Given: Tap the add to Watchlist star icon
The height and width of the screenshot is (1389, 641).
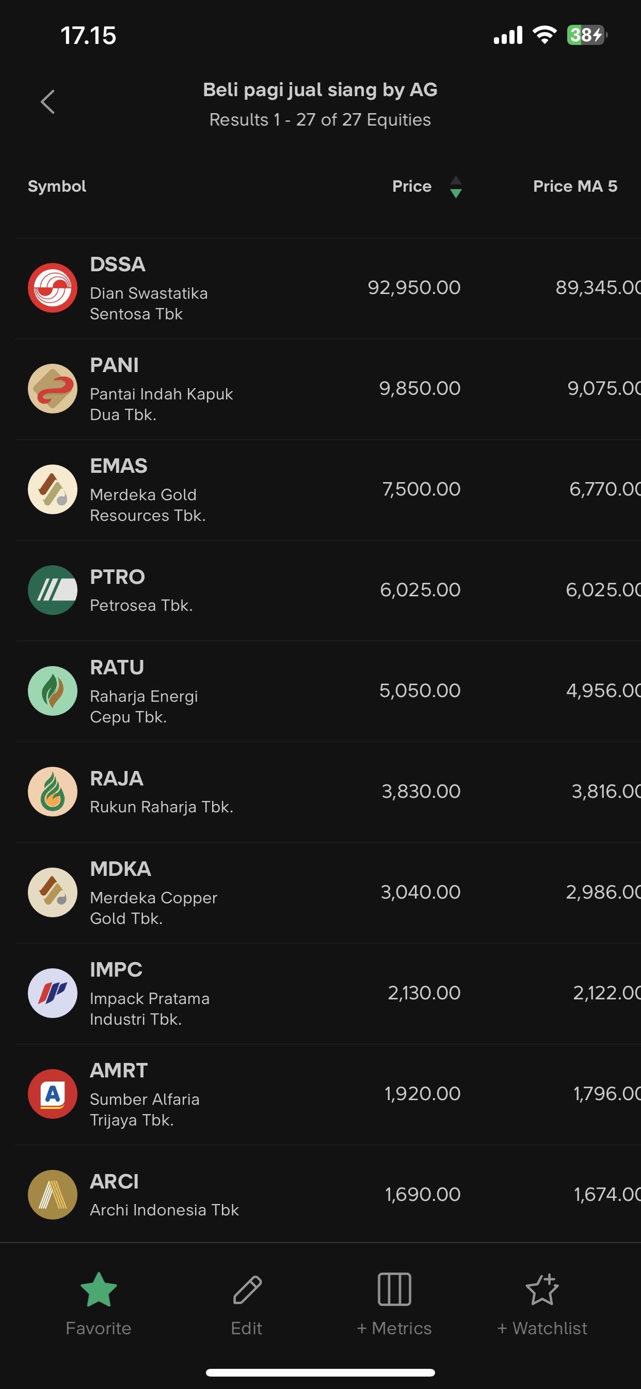Looking at the screenshot, I should click(542, 1290).
